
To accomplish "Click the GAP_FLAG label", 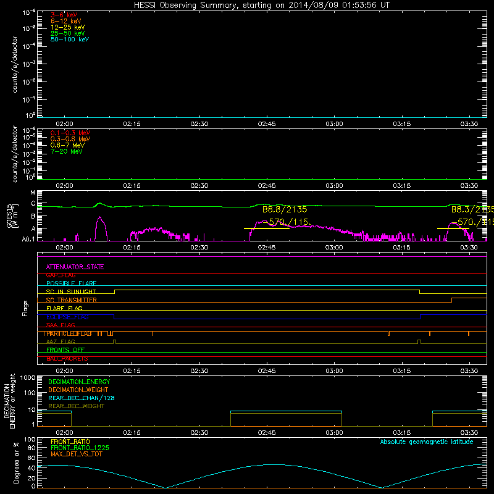I will coord(61,275).
